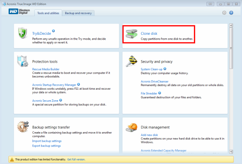The image size is (242, 164).
Task: Click the Try&Decide green shield icon
Action: click(x=23, y=33)
